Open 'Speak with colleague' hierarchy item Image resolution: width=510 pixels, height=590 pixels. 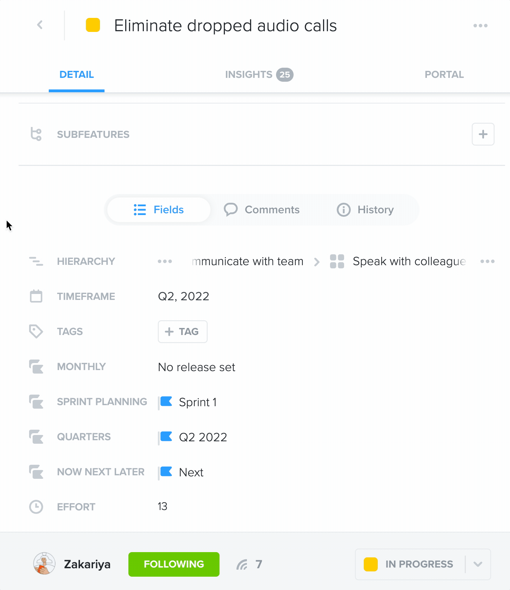tap(409, 261)
